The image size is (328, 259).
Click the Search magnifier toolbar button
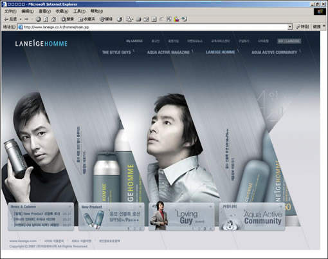[68, 19]
